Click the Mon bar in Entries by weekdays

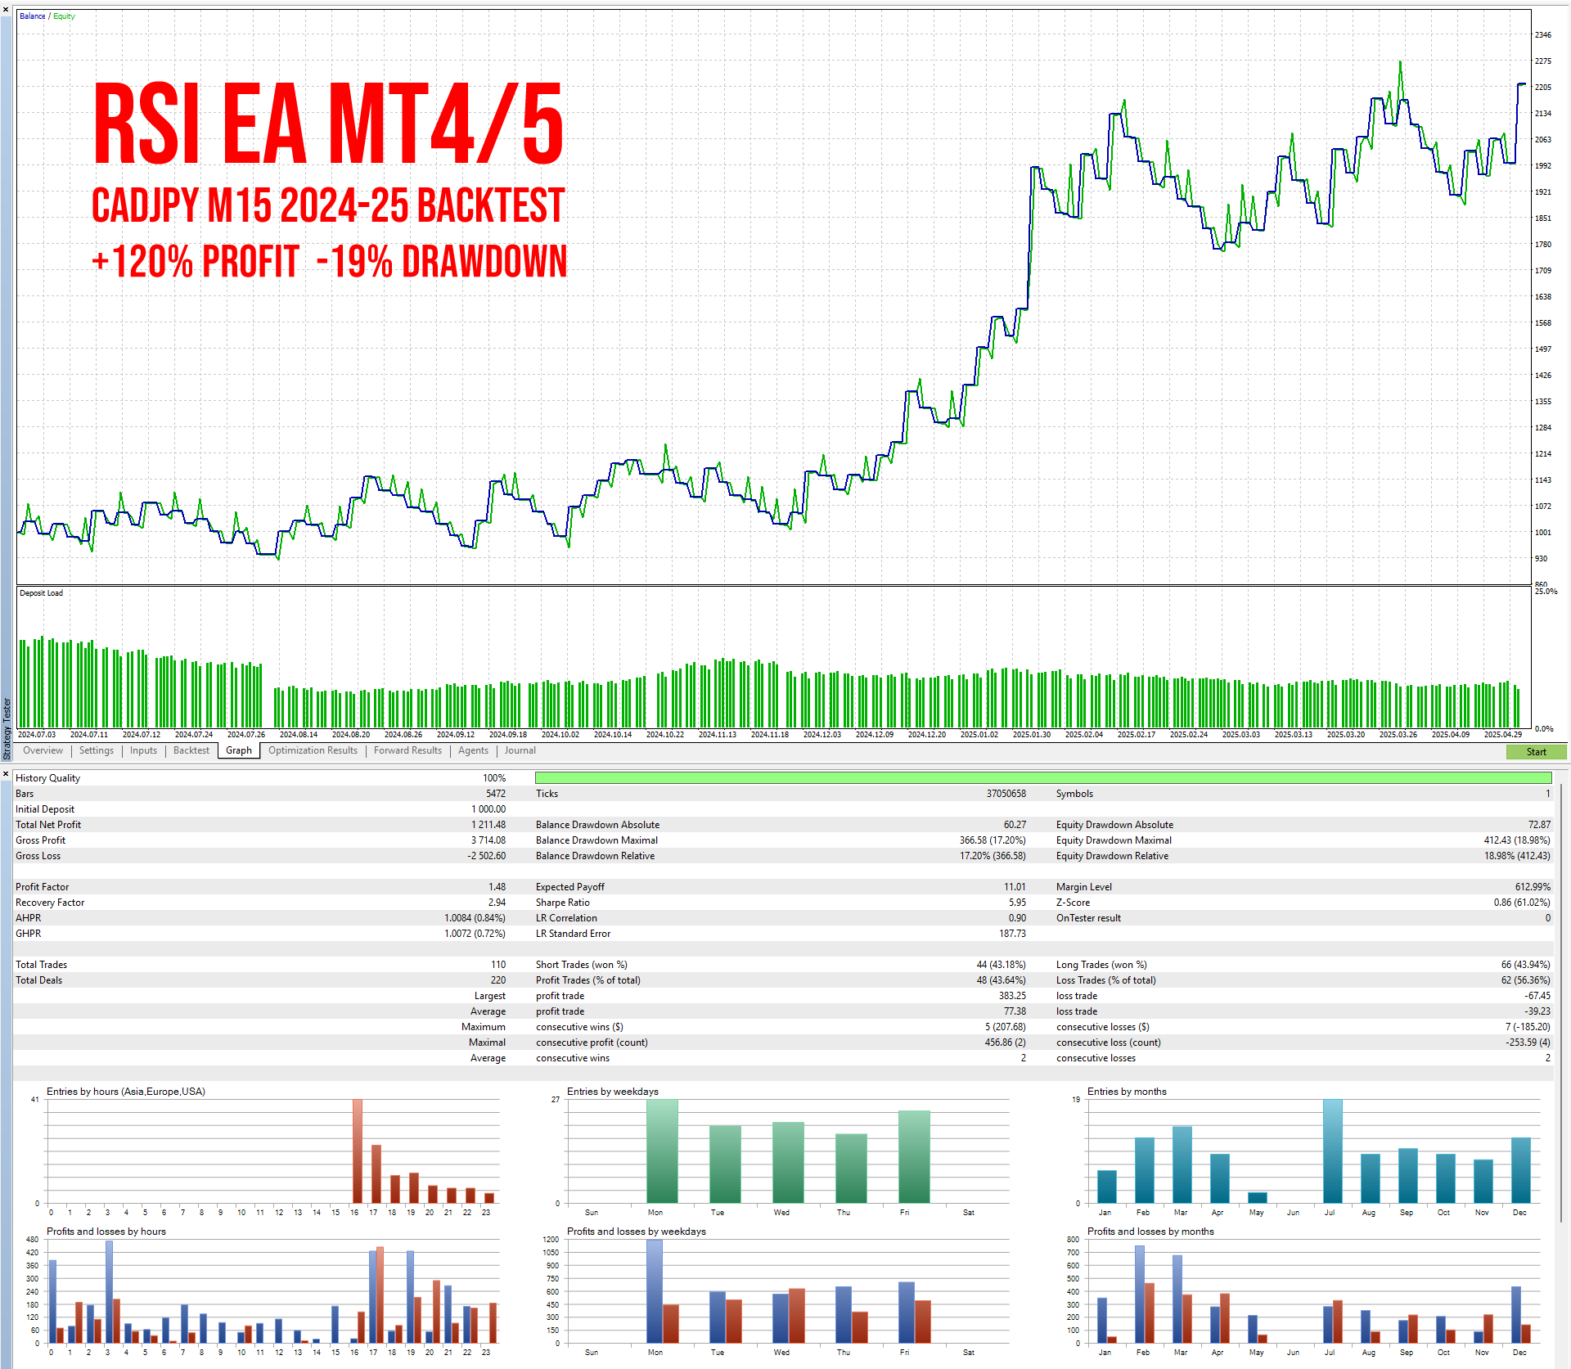point(662,1151)
